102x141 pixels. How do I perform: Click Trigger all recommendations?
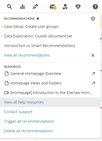click(29, 121)
